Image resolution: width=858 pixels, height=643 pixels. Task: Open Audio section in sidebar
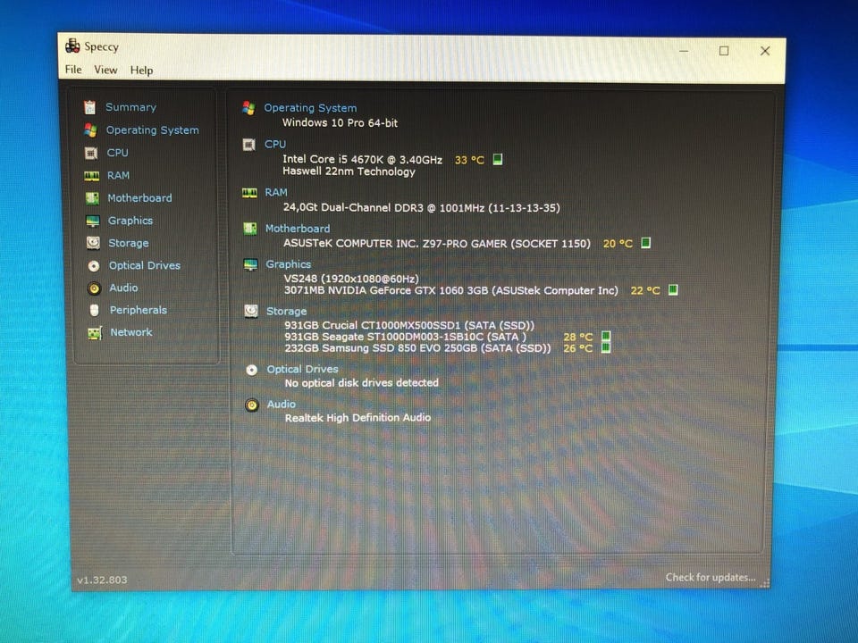[x=123, y=288]
